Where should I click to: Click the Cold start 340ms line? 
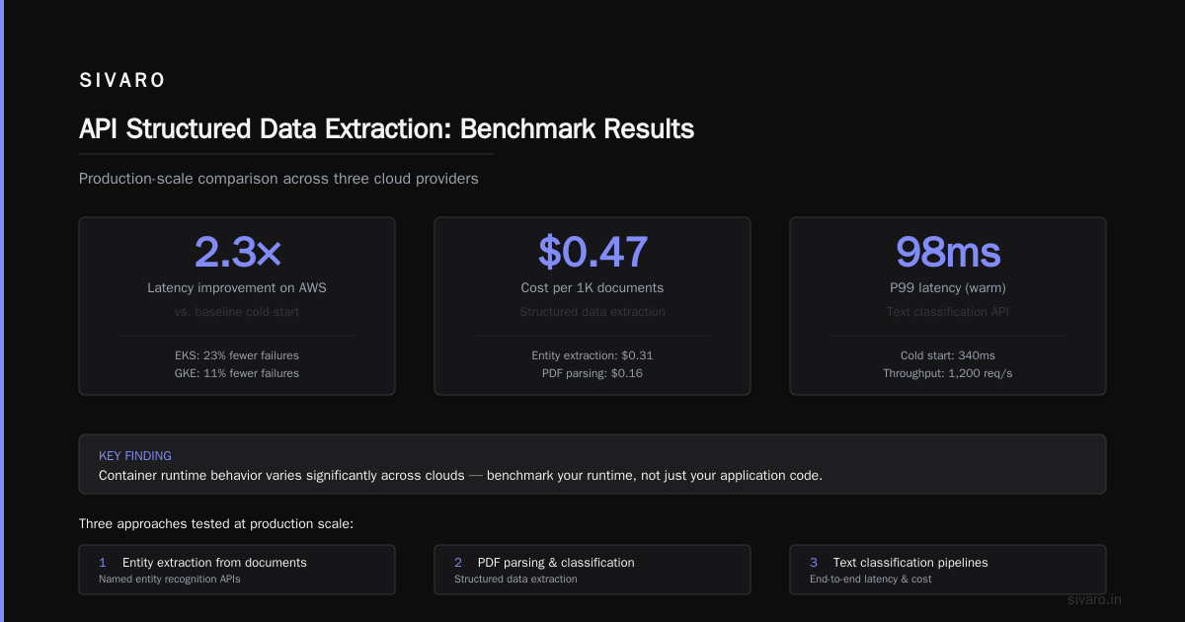click(948, 355)
